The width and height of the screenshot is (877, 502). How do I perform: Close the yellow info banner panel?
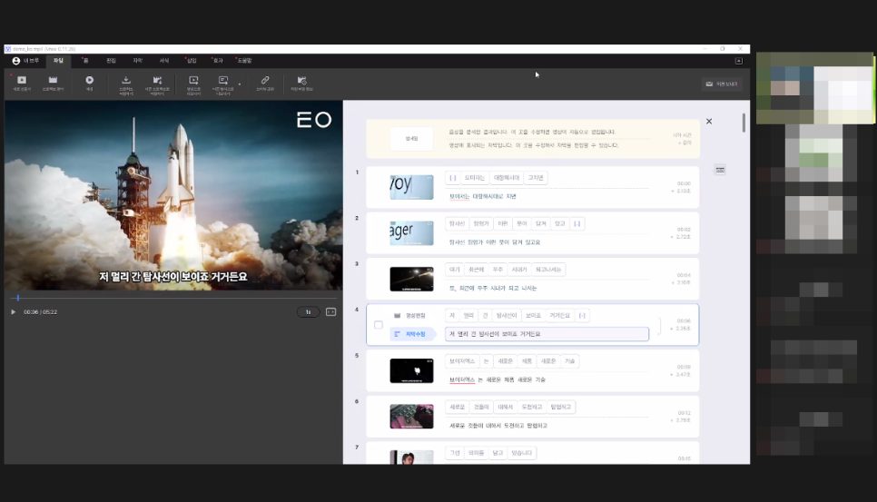[709, 122]
